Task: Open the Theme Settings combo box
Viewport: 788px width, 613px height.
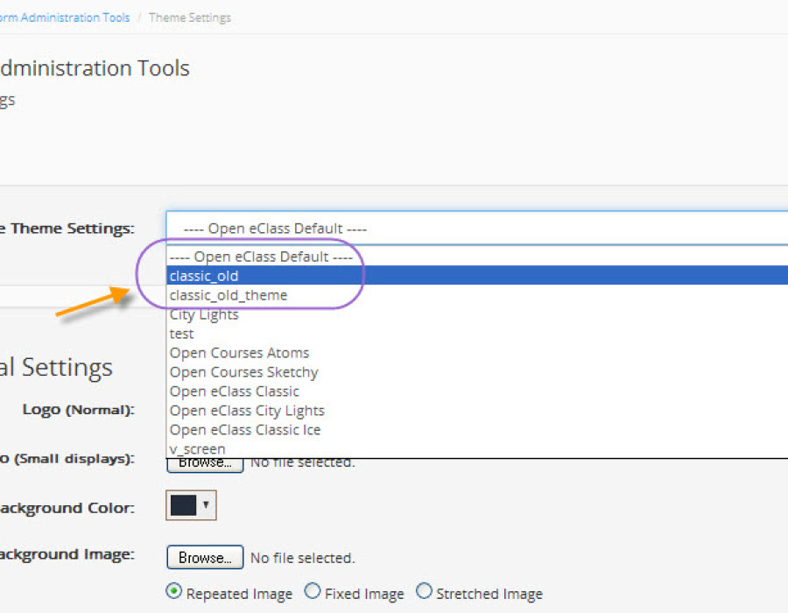Action: point(477,228)
